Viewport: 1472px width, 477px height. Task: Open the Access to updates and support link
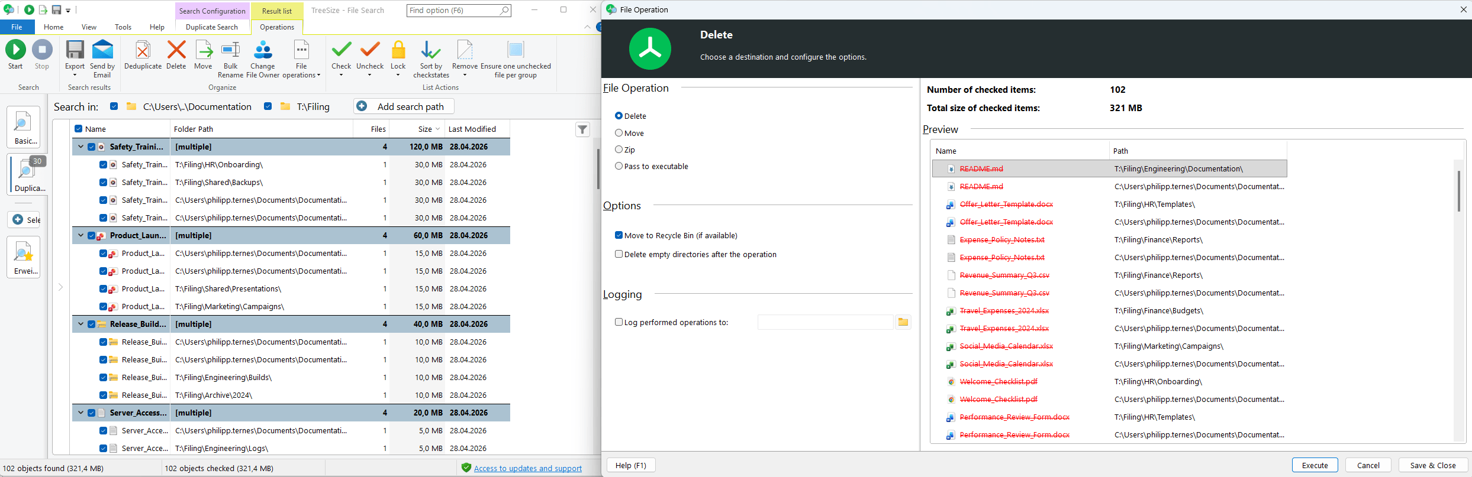coord(527,468)
